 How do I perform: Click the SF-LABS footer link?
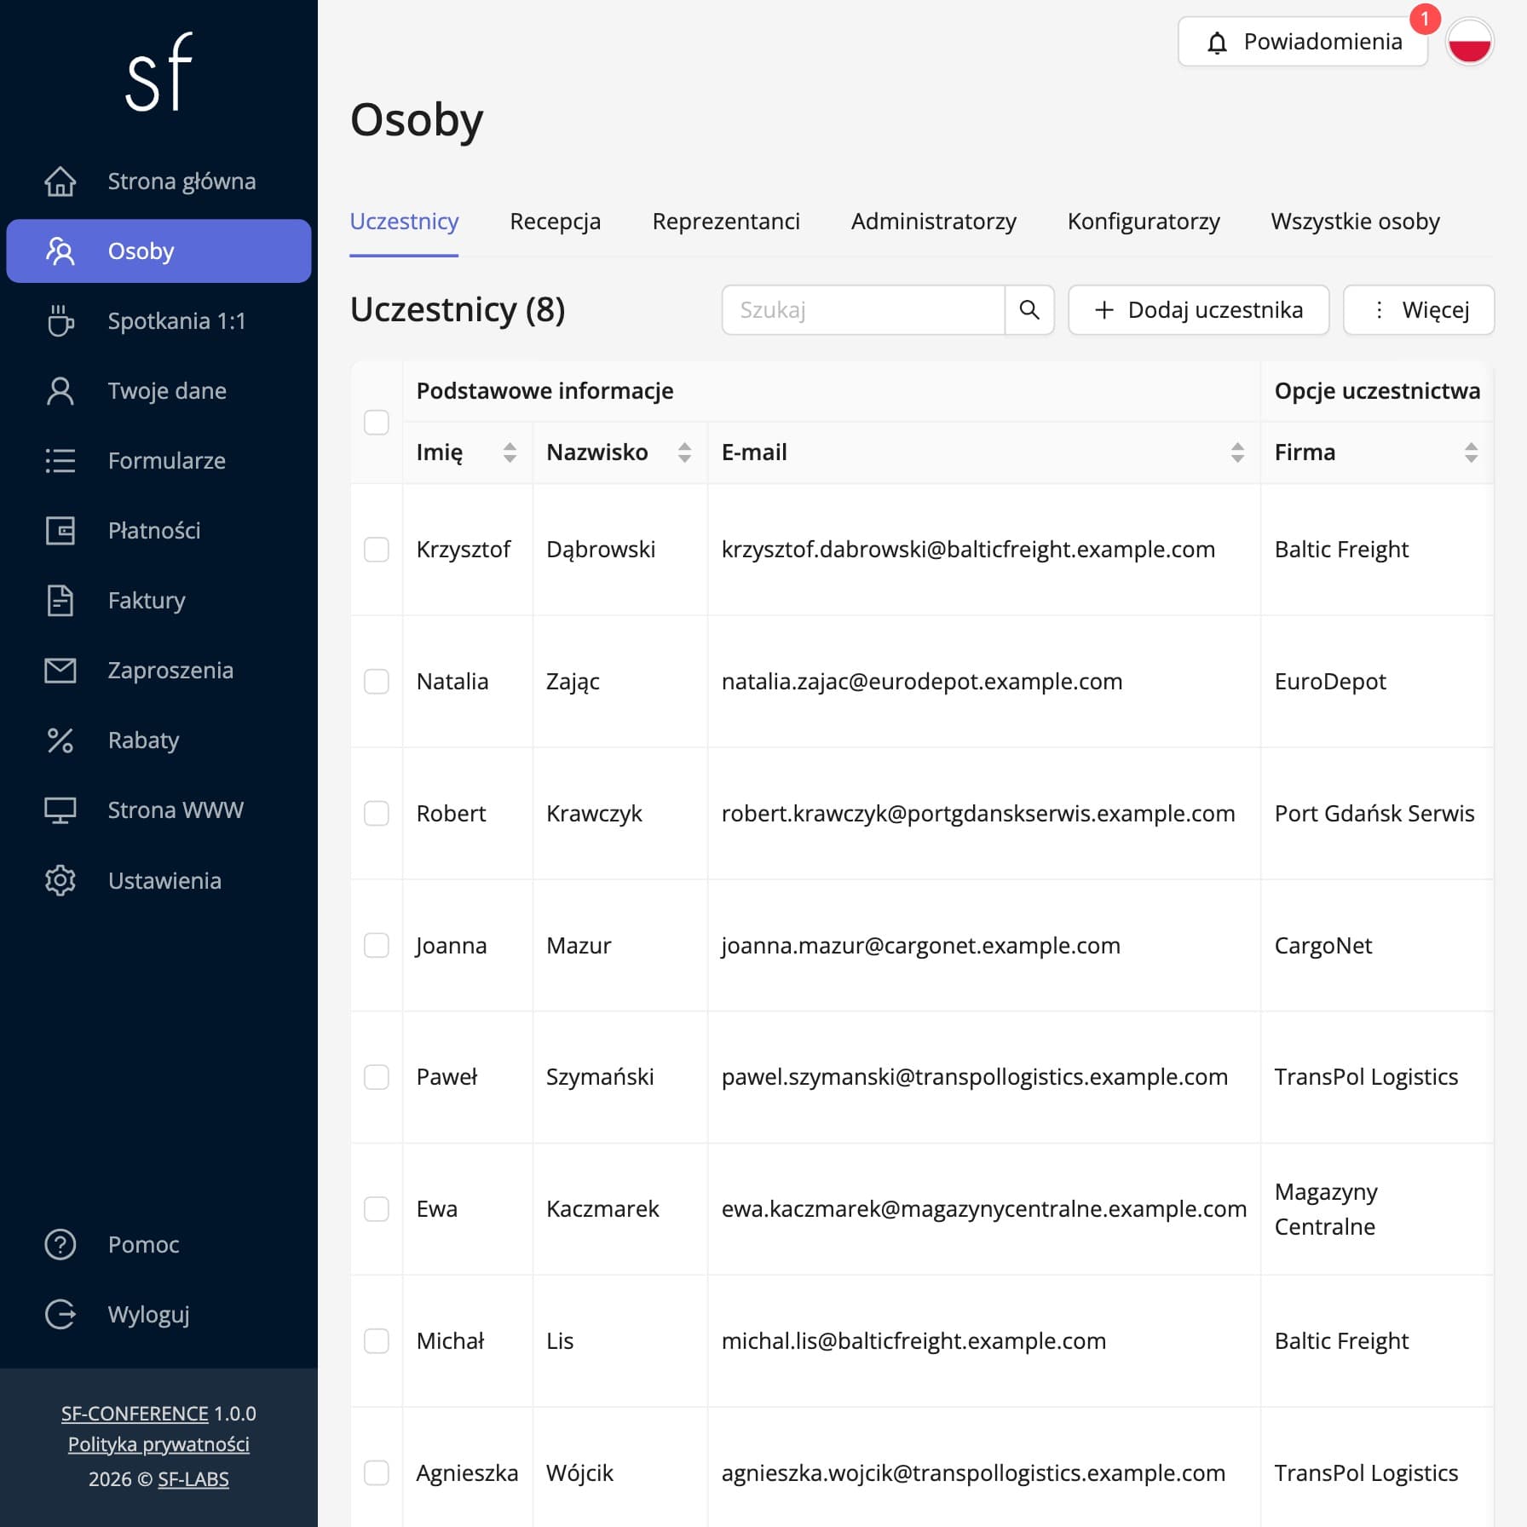pos(193,1479)
